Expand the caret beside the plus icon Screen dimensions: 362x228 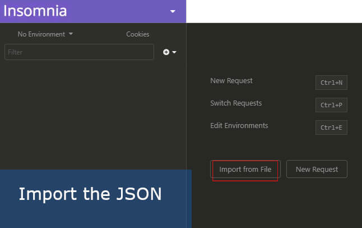point(174,52)
